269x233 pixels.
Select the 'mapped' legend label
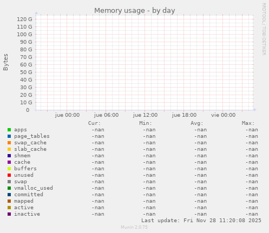(x=24, y=201)
